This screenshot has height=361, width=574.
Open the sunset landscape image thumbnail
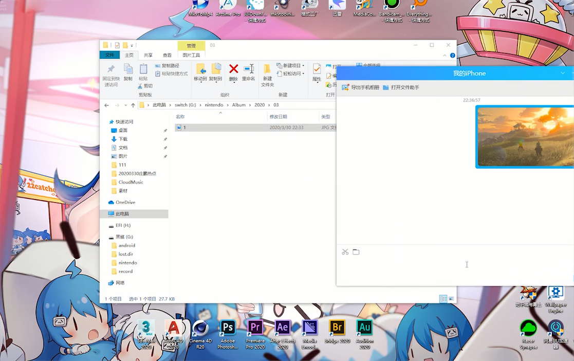[x=526, y=137]
